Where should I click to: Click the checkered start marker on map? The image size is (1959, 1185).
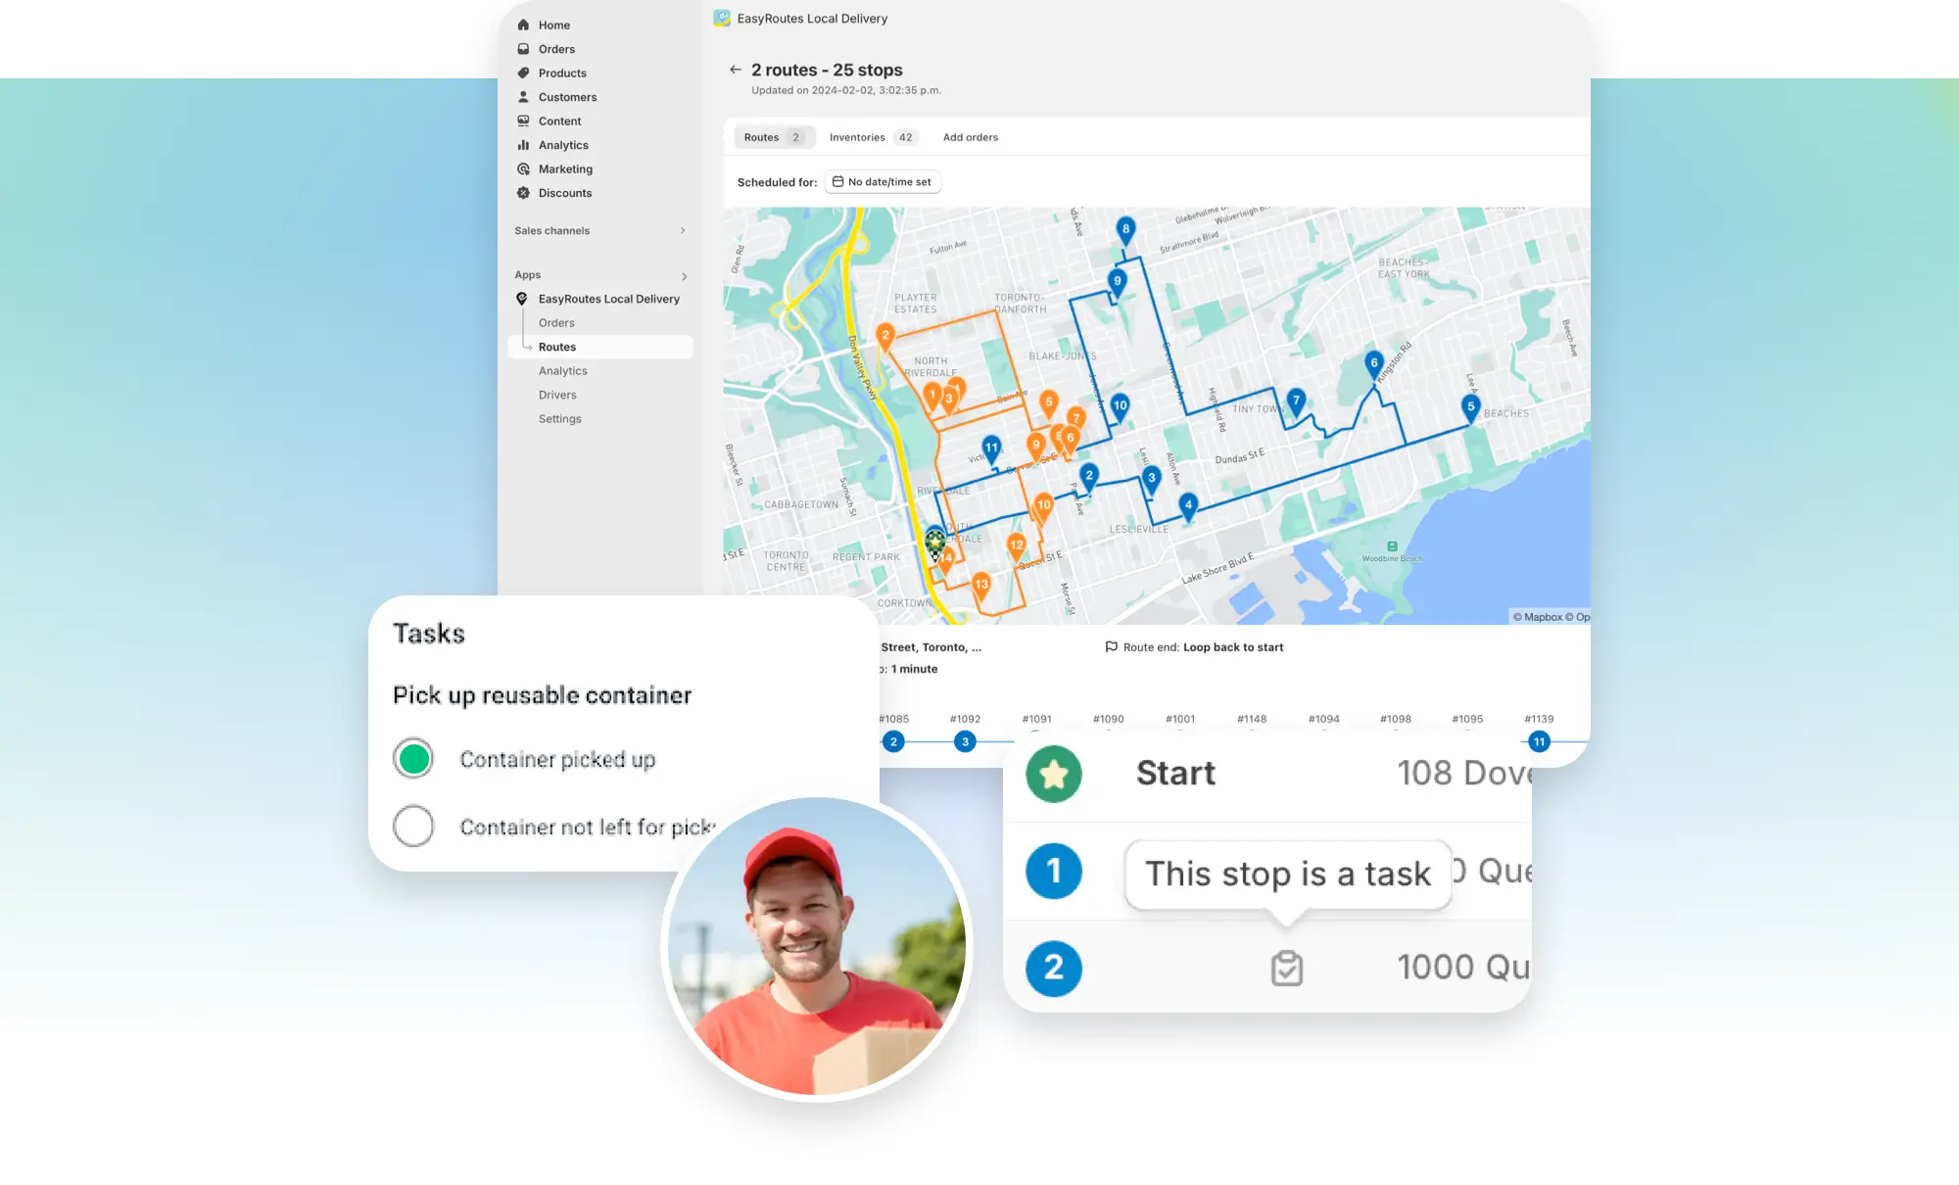[x=935, y=544]
